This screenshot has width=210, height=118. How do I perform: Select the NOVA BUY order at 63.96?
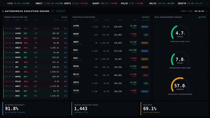point(36,53)
